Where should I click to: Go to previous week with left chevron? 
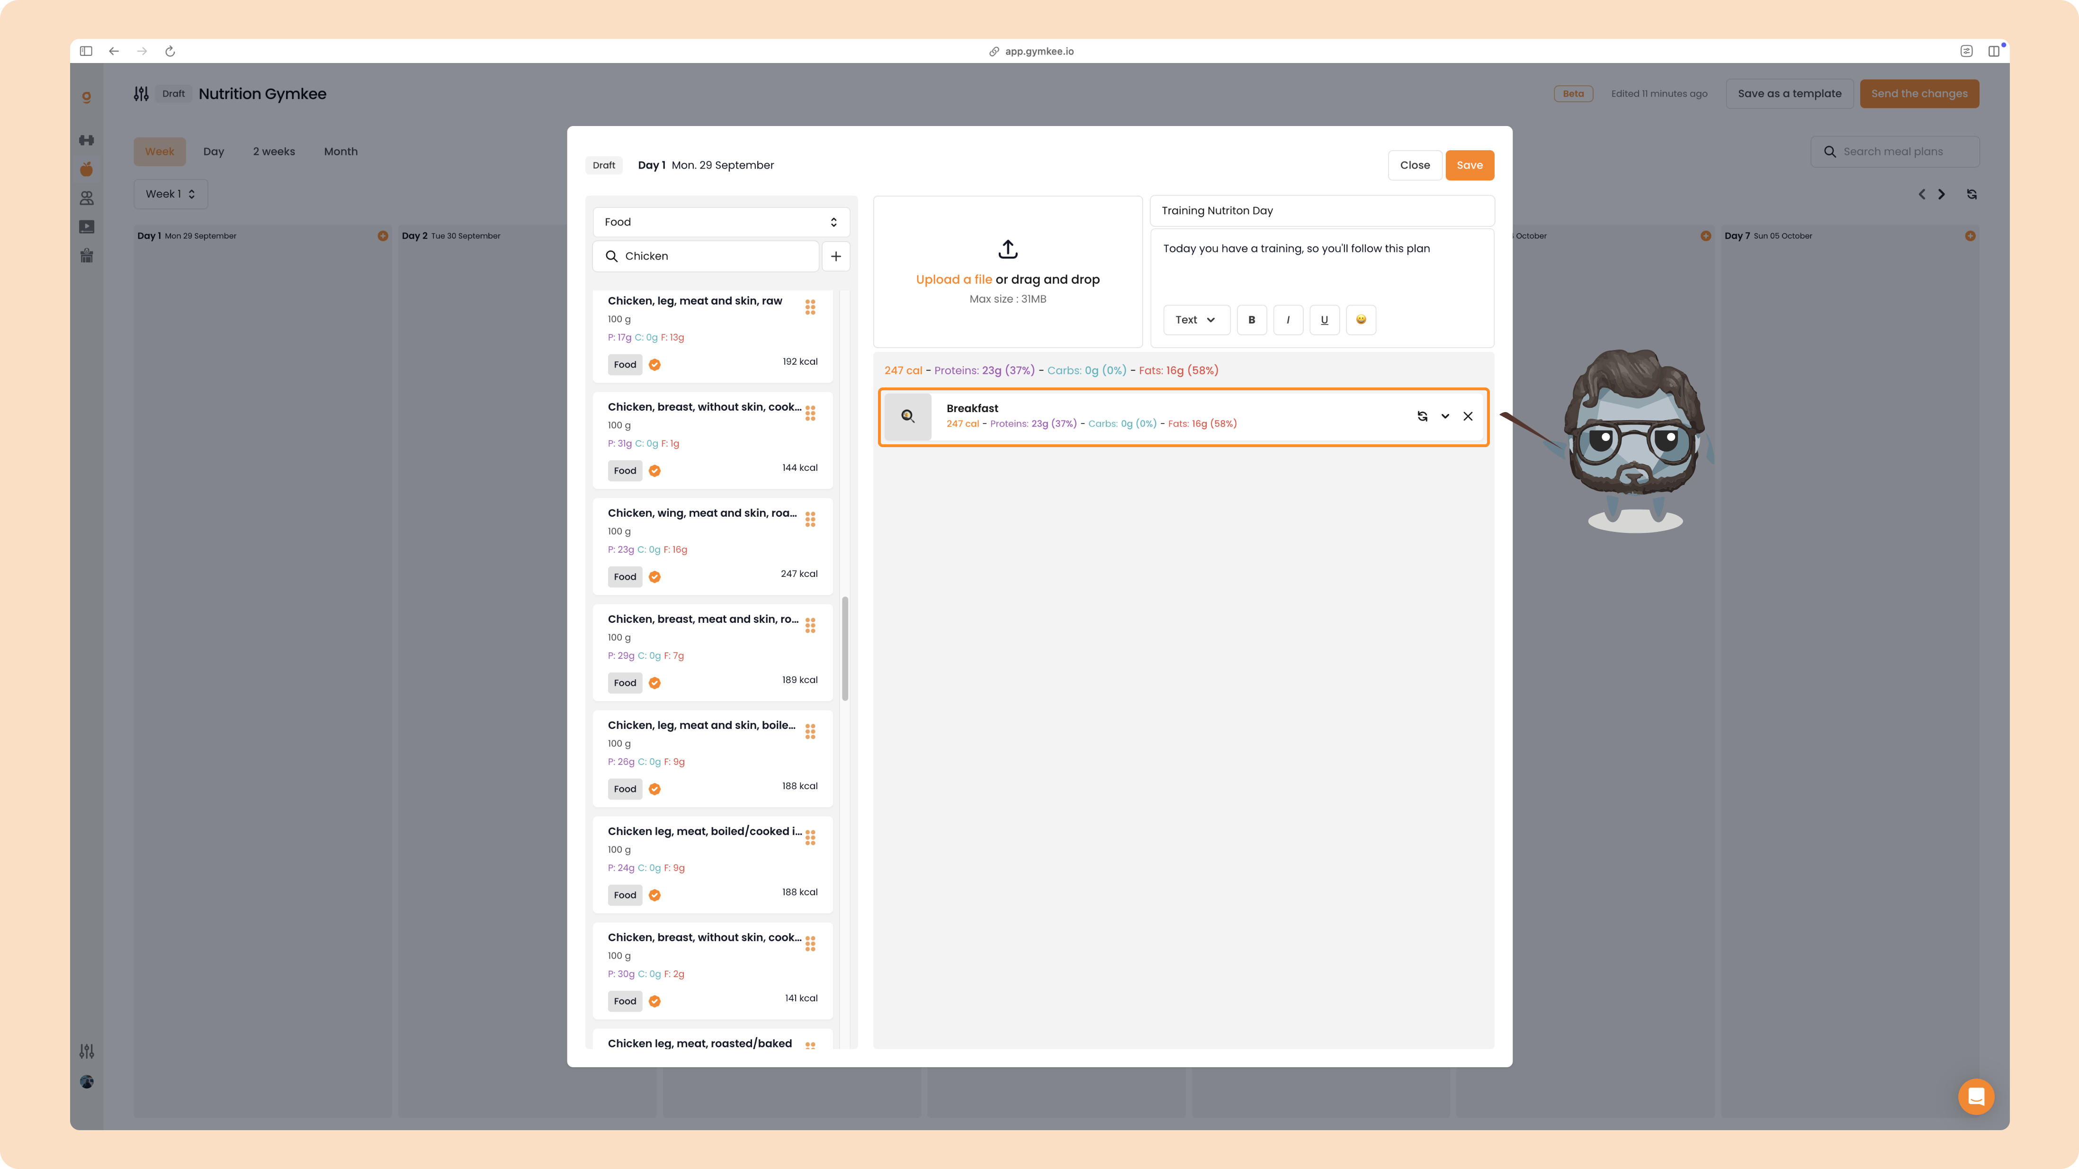click(1922, 195)
